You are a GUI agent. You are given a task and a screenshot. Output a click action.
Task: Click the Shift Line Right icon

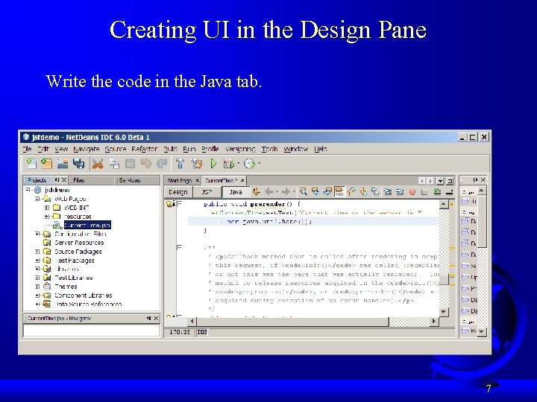[400, 192]
